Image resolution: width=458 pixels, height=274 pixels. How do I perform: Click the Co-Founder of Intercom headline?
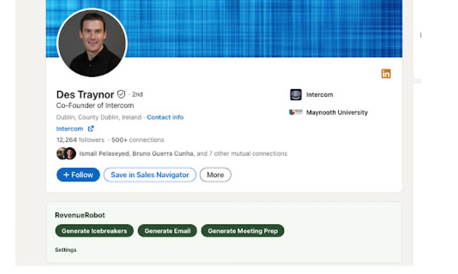coord(95,105)
